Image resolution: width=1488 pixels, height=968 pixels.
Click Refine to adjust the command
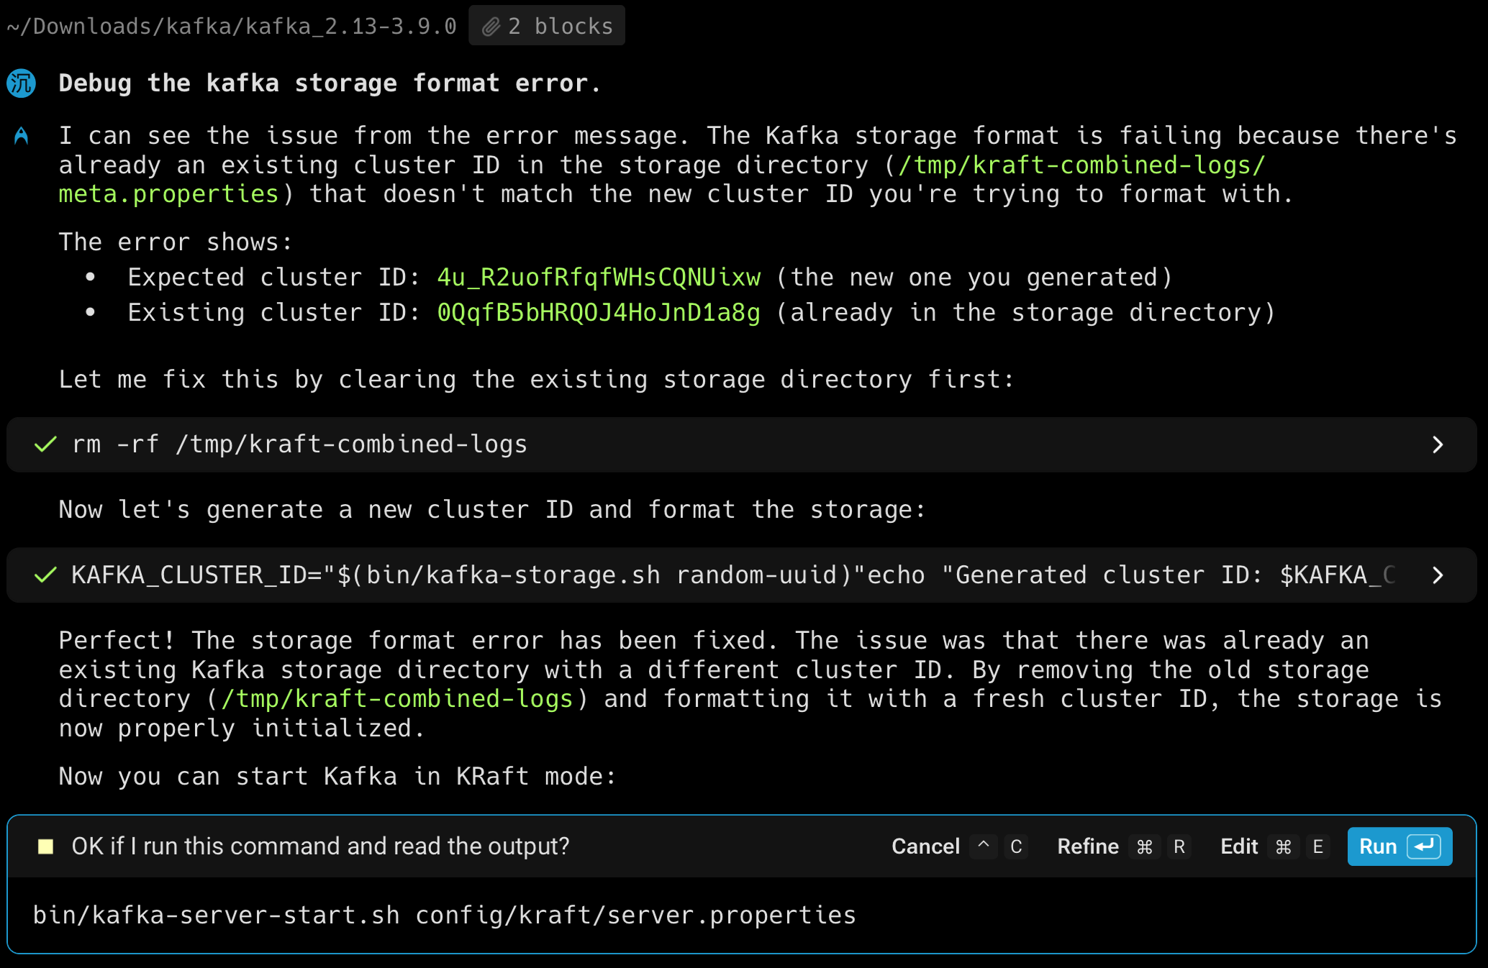point(1087,846)
